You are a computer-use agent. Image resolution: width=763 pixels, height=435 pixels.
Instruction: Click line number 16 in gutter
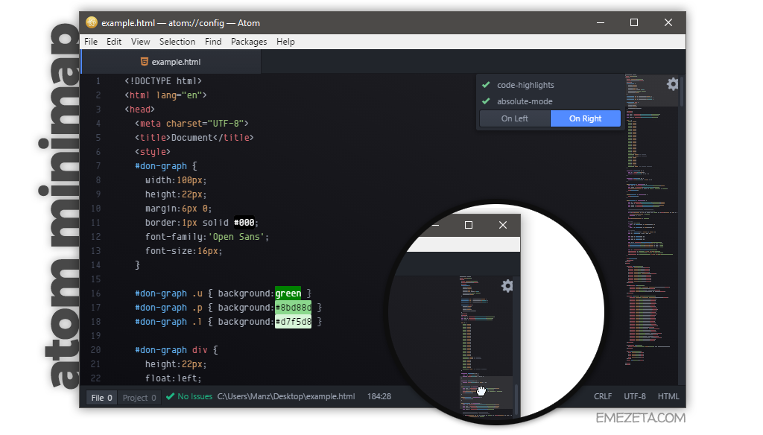(96, 293)
